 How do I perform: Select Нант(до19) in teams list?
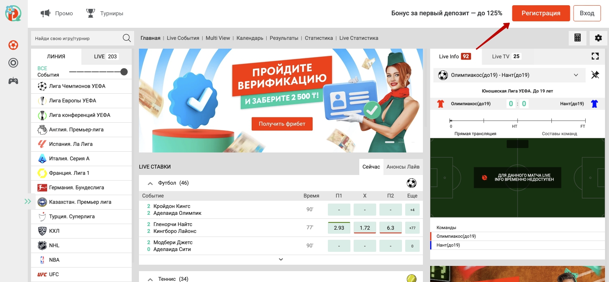tap(518, 245)
